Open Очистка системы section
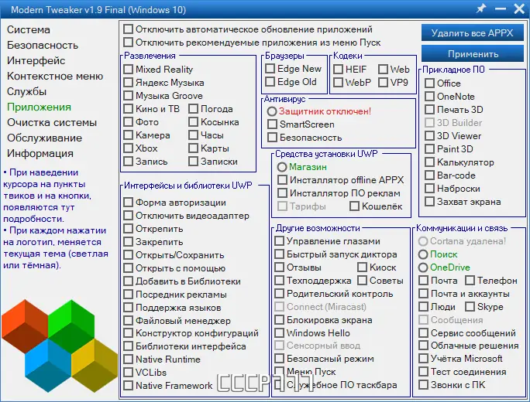Screen dimensions: 530x402 tap(52, 123)
